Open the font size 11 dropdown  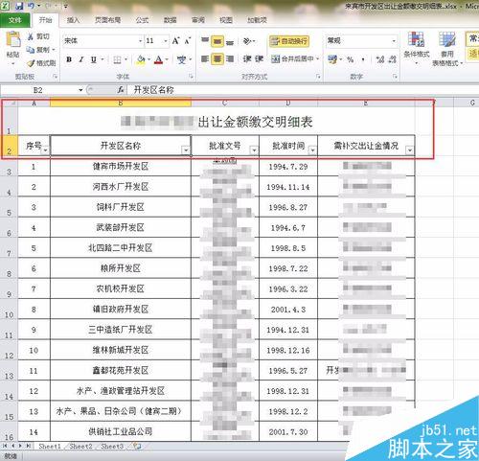coord(166,41)
